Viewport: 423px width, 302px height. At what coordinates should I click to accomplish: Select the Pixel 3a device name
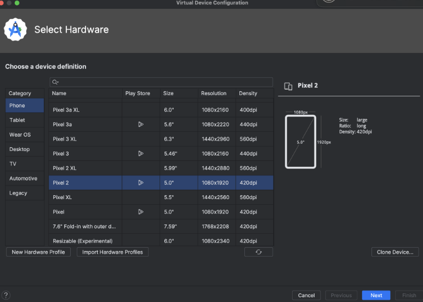click(x=62, y=124)
